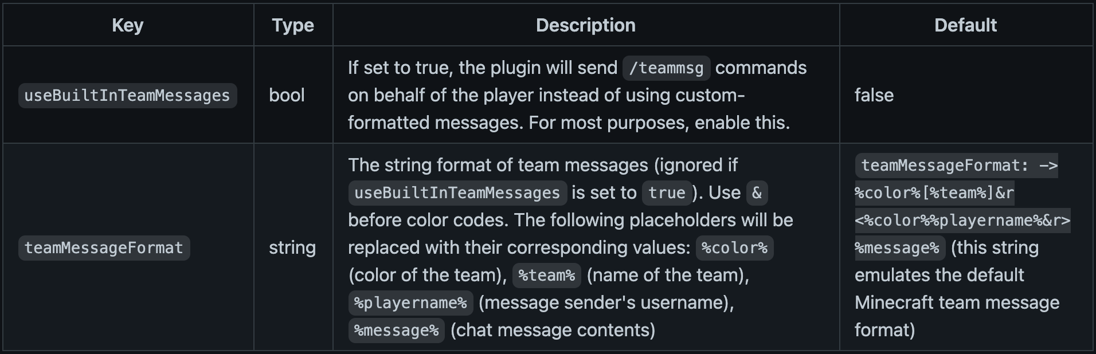
Task: Select the false default value
Action: 874,95
